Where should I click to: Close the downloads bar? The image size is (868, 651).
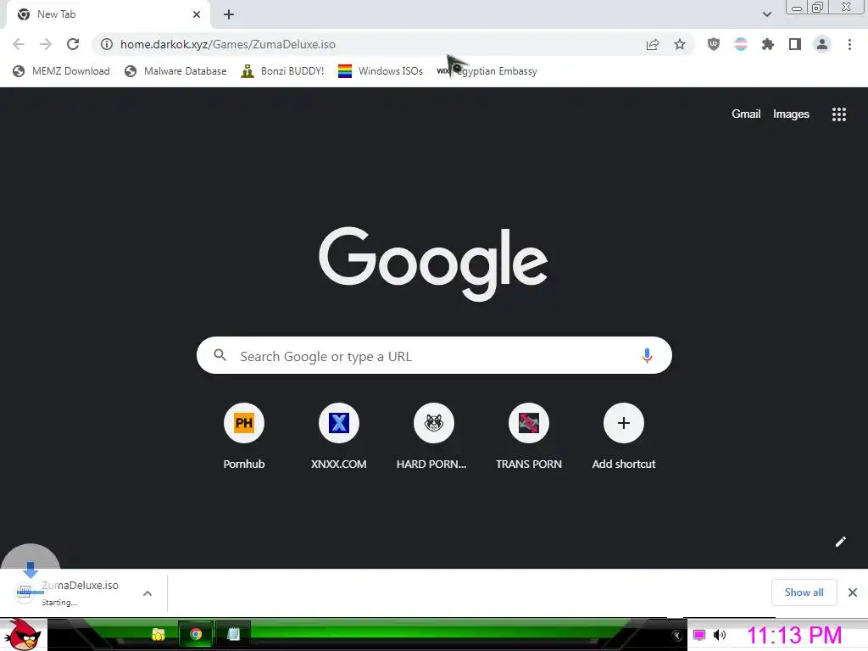pyautogui.click(x=853, y=593)
